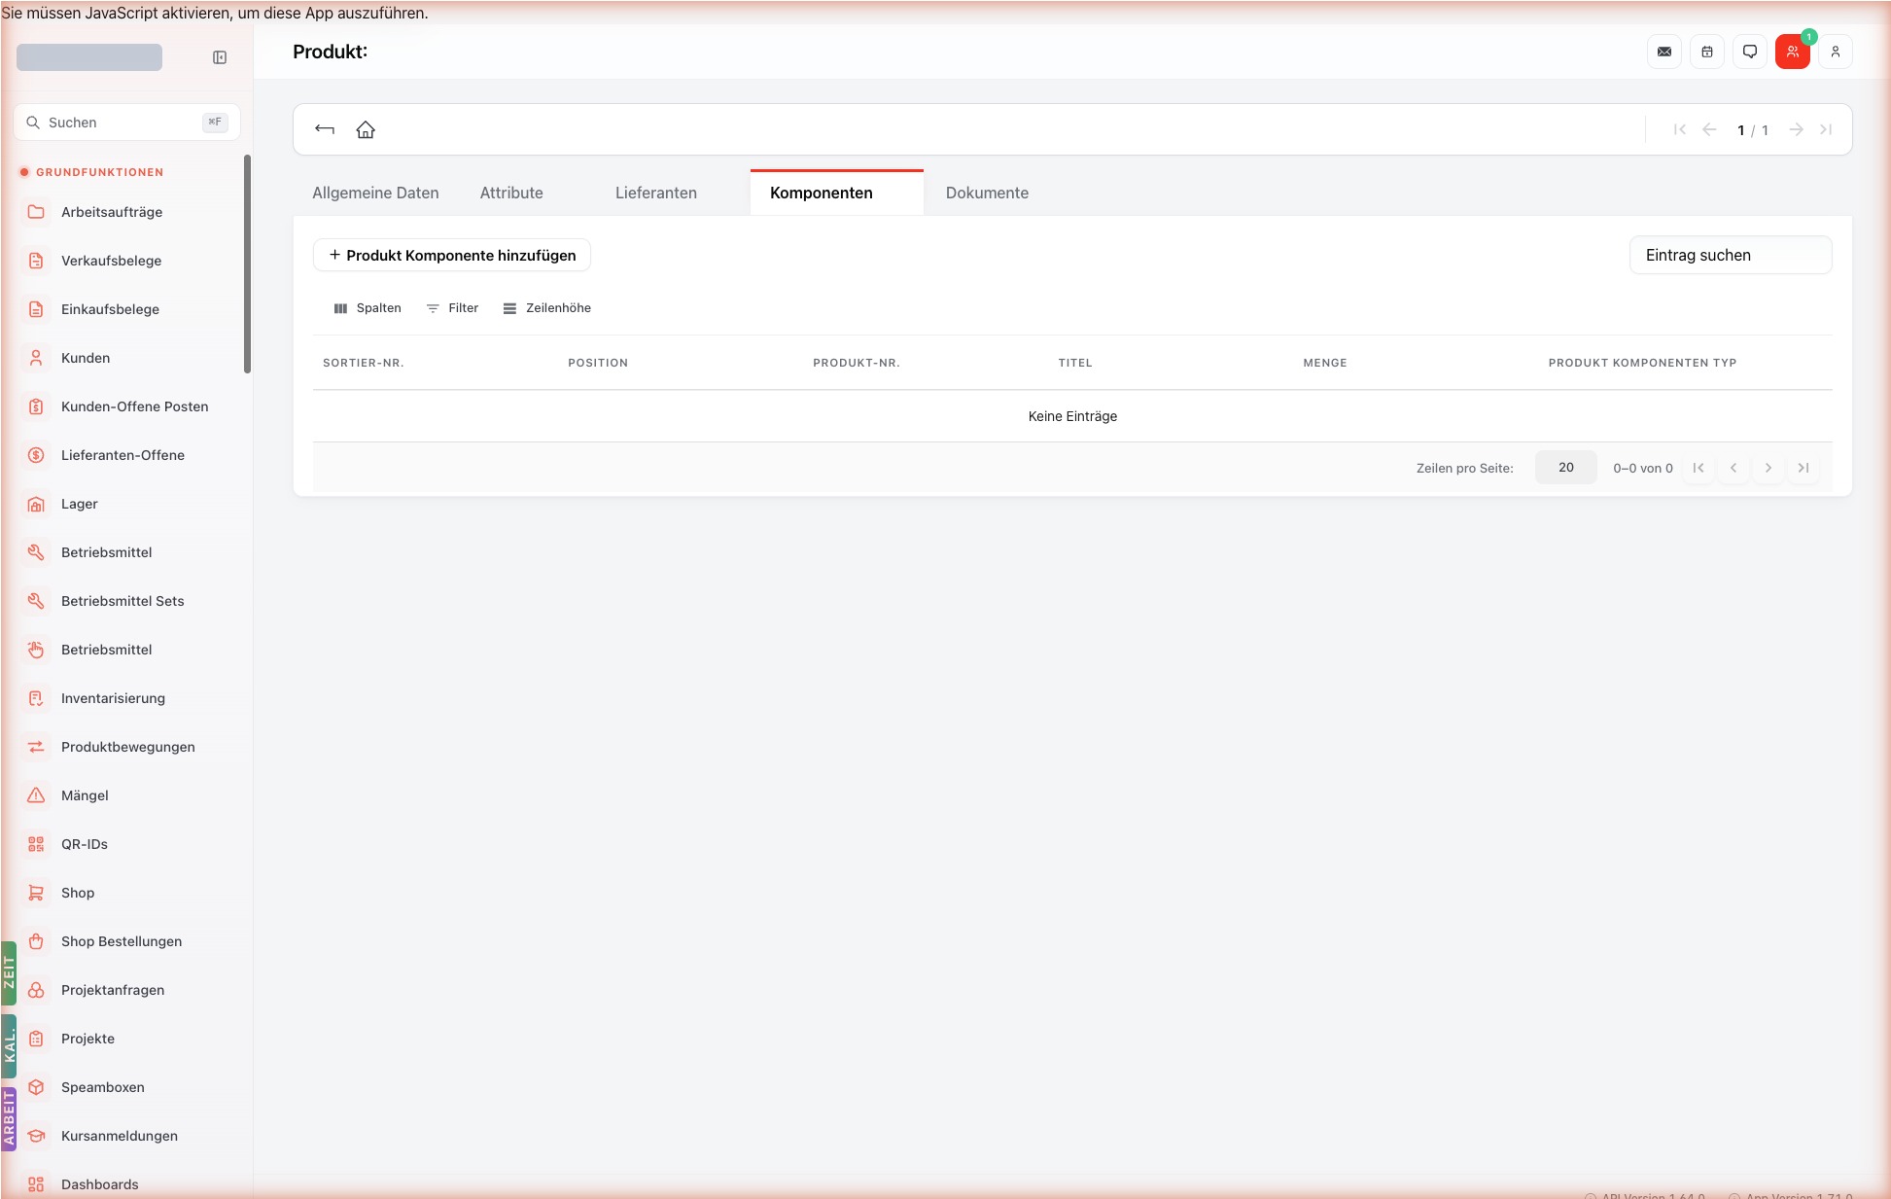Click the sidebar vertical scrollbar

coord(247,264)
